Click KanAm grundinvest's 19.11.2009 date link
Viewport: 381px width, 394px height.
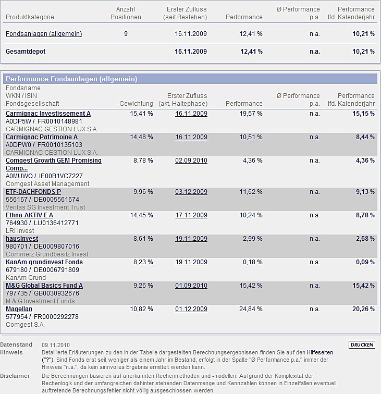[191, 262]
